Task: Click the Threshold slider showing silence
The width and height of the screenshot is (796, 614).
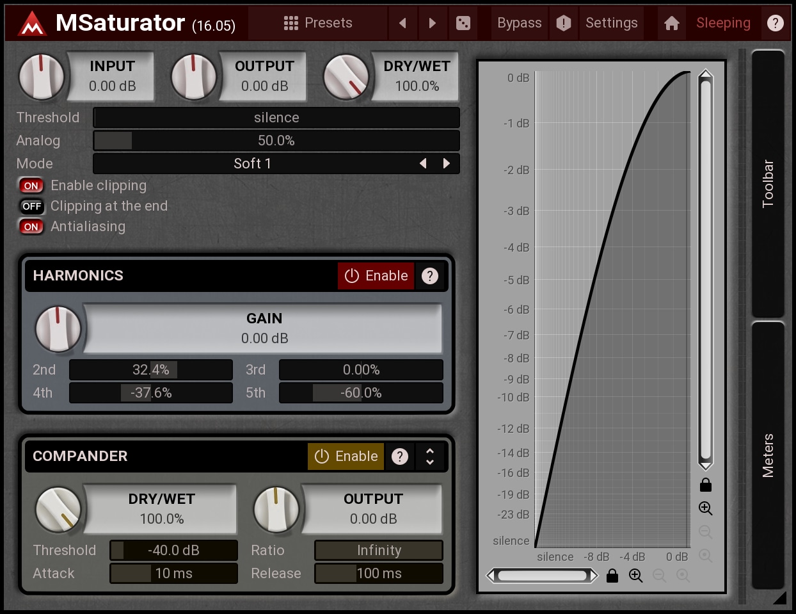Action: click(276, 118)
